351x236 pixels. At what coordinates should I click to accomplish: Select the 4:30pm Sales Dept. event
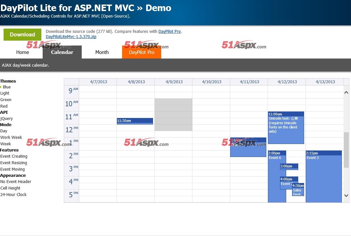pyautogui.click(x=298, y=190)
